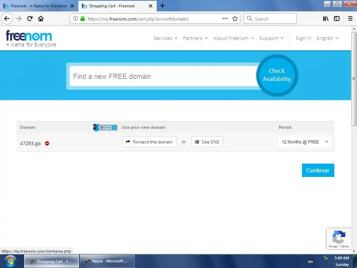Open the Windows Start button

[10, 261]
